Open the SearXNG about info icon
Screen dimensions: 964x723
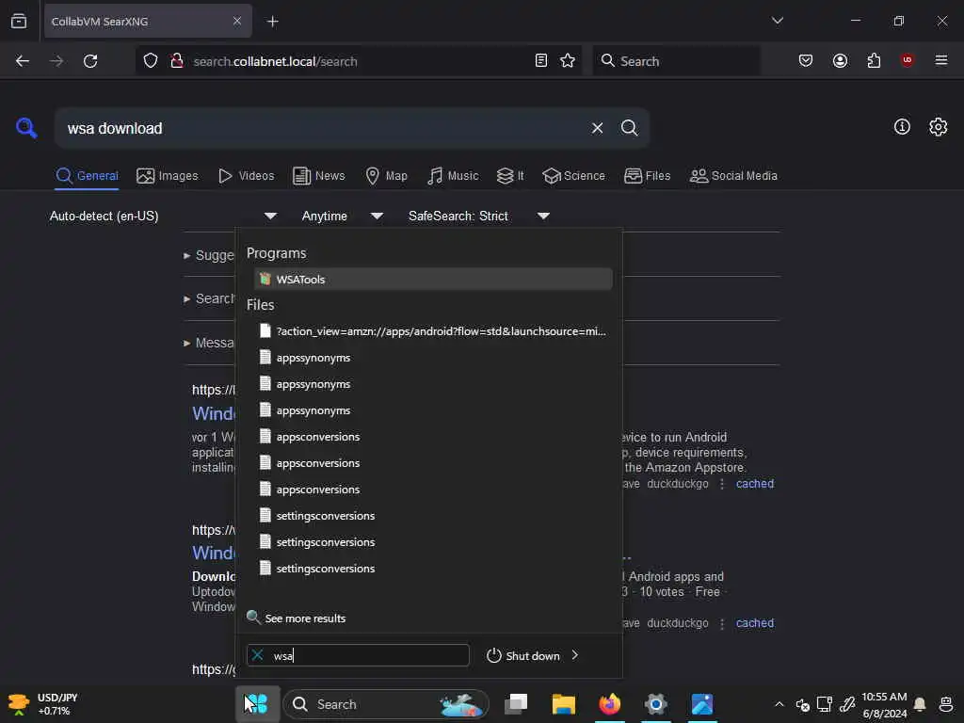902,127
